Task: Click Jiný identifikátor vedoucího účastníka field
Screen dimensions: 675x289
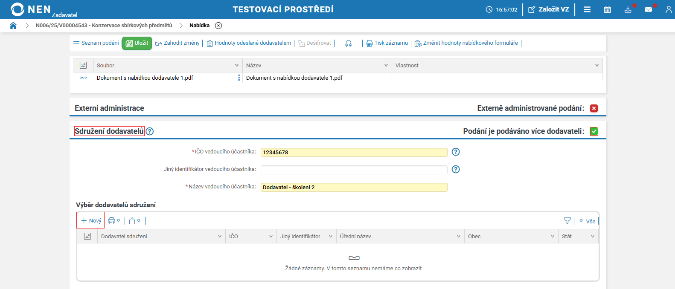Action: coord(354,170)
